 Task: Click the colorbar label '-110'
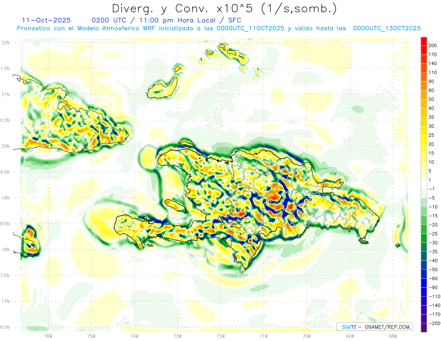click(x=435, y=296)
